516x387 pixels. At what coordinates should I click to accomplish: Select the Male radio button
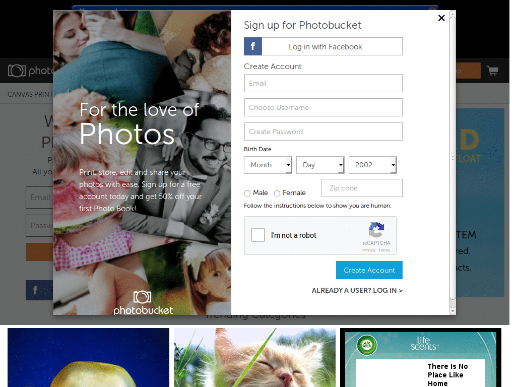click(247, 193)
